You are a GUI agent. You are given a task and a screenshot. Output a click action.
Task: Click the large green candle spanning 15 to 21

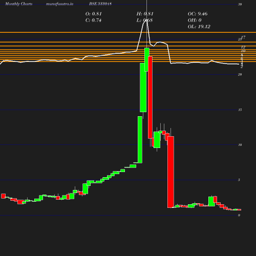(143, 88)
